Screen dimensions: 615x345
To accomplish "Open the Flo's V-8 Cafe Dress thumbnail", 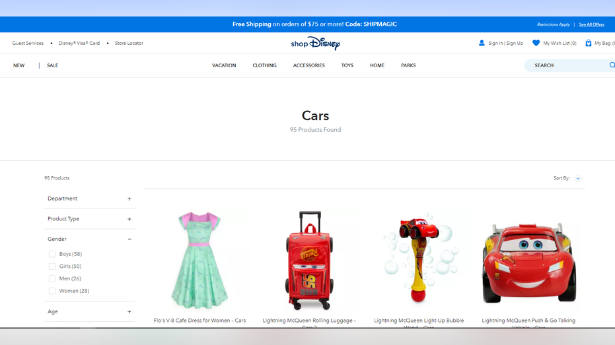I will click(x=199, y=261).
